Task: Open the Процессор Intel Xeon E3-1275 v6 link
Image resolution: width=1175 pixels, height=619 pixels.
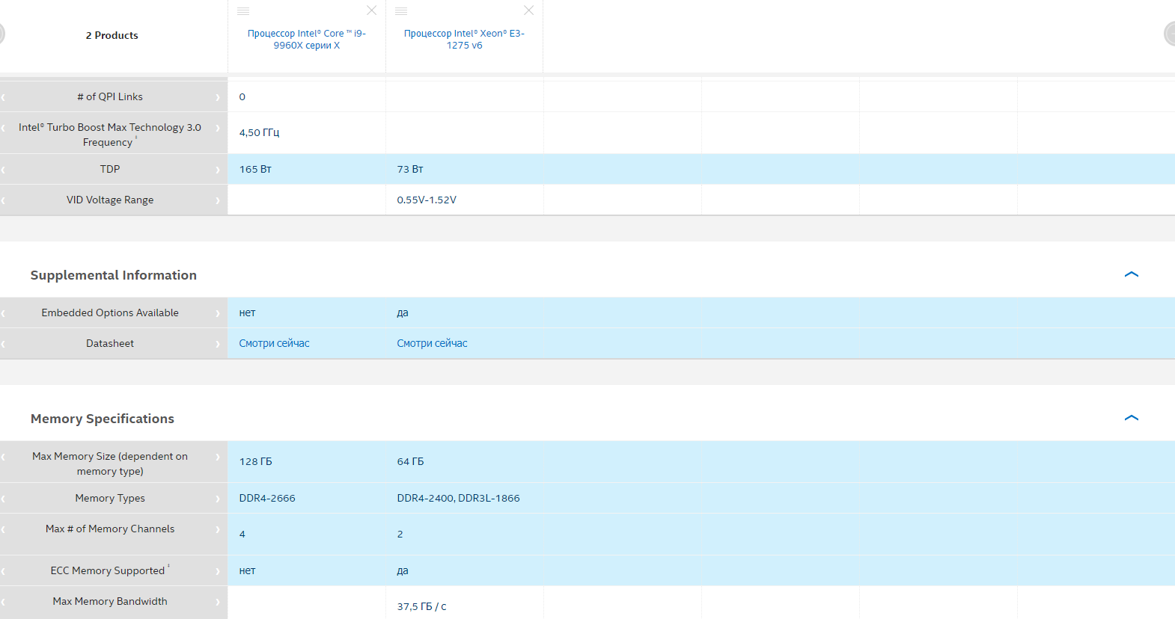Action: pos(464,39)
